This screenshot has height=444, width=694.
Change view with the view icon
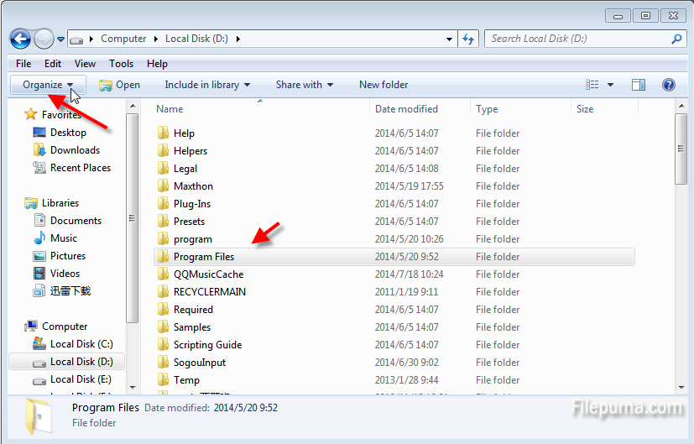click(592, 85)
